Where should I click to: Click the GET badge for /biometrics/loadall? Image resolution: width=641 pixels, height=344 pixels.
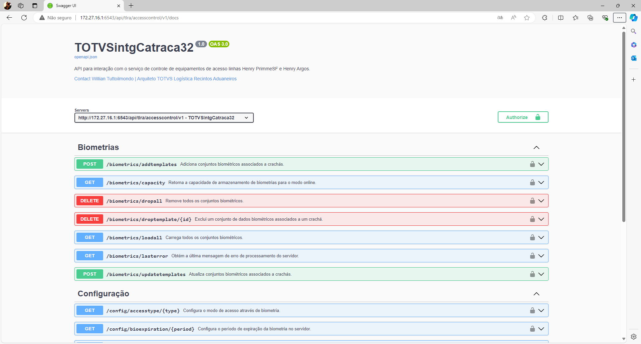[x=90, y=237]
